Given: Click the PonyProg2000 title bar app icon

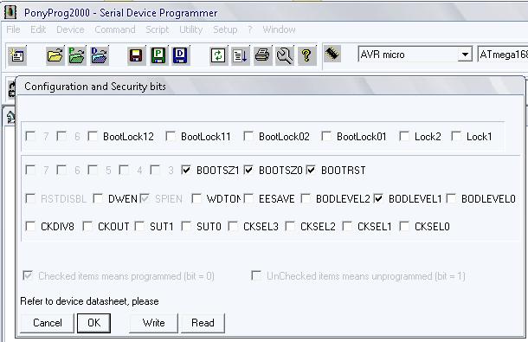Looking at the screenshot, I should pos(10,12).
